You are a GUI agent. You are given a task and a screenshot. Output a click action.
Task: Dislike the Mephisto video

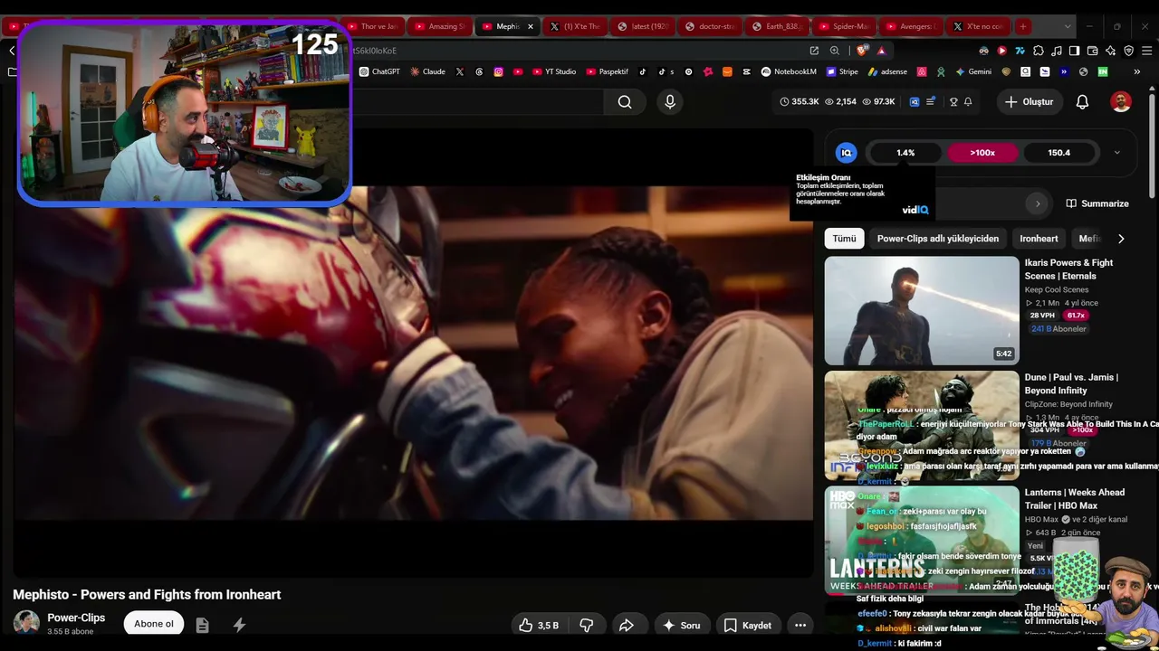point(586,625)
